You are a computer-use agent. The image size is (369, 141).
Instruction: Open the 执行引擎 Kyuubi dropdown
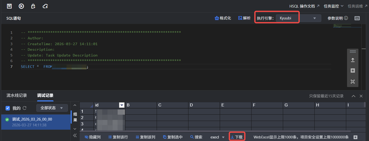[x=298, y=18]
